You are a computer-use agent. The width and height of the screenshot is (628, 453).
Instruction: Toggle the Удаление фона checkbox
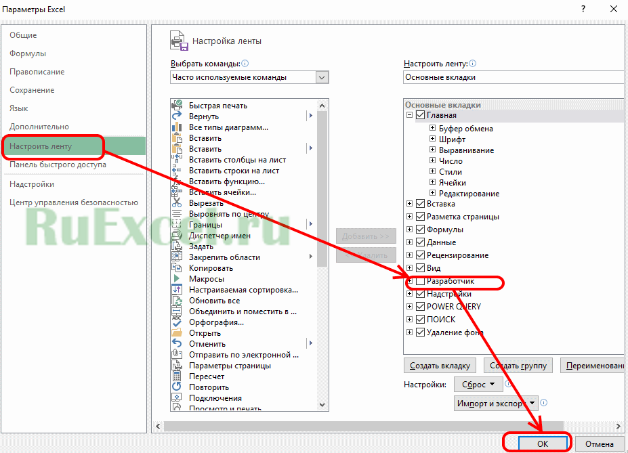[420, 332]
